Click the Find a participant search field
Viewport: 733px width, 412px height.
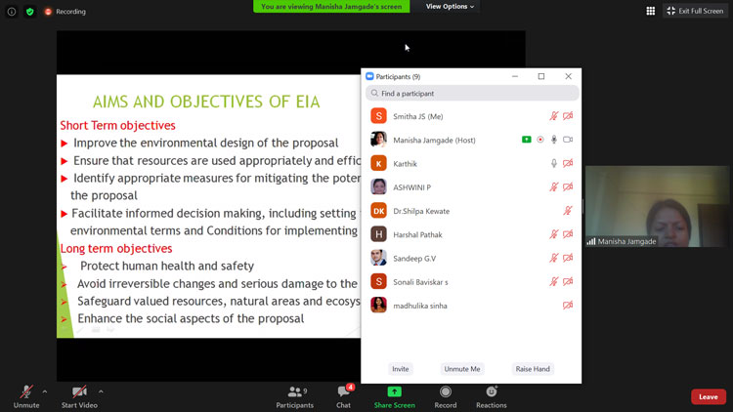click(x=473, y=94)
